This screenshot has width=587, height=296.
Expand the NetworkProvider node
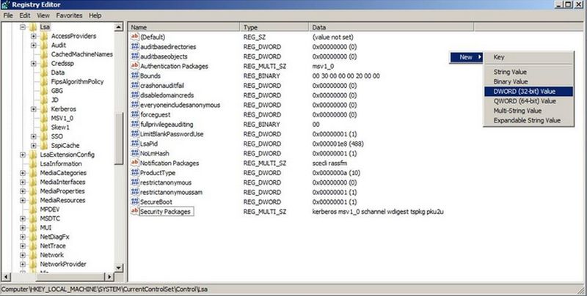23,264
